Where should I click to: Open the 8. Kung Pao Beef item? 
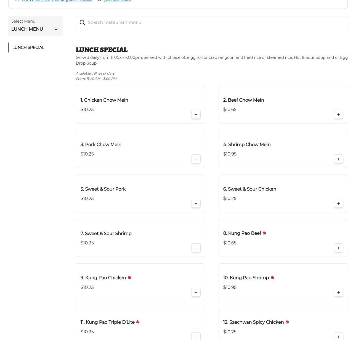pos(283,238)
